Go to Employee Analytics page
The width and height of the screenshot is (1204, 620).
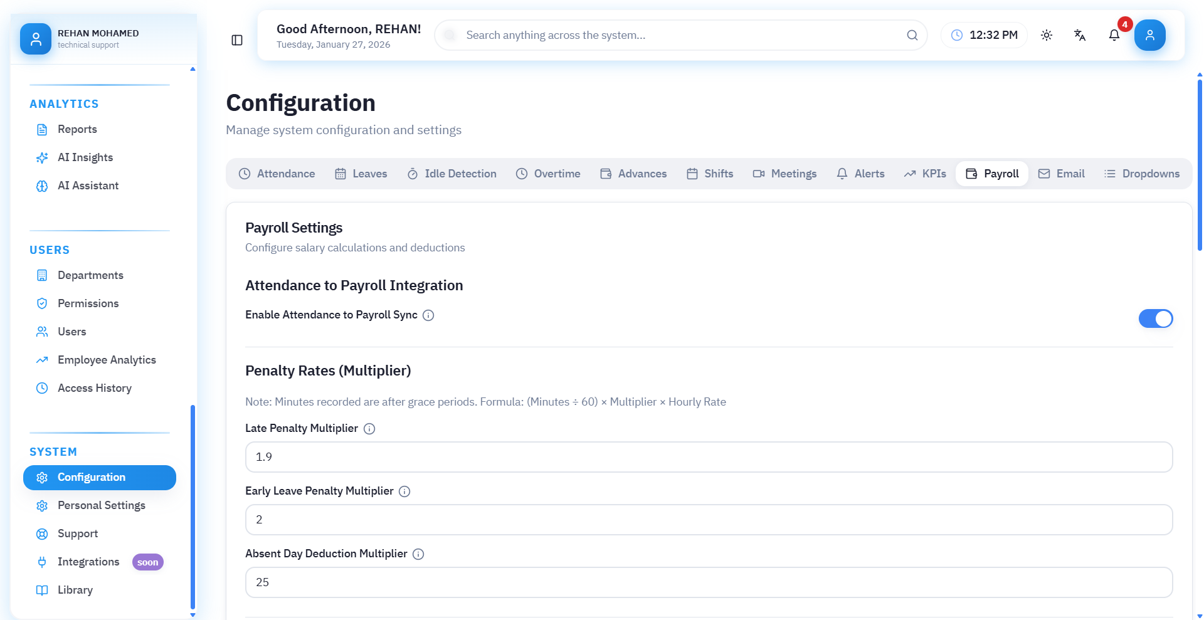tap(107, 360)
